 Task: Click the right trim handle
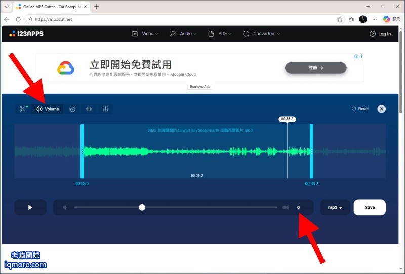pos(312,152)
